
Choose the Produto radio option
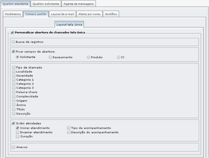point(88,57)
